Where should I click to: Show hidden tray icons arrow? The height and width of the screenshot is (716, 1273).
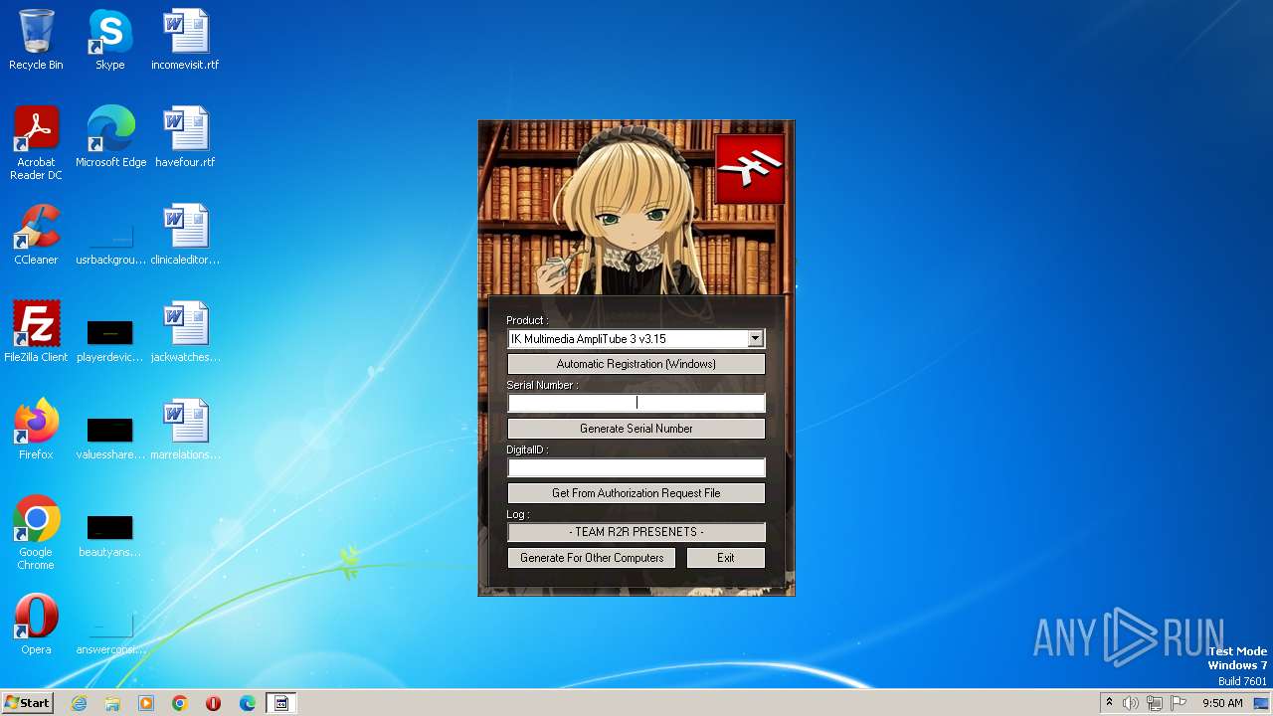[x=1109, y=703]
